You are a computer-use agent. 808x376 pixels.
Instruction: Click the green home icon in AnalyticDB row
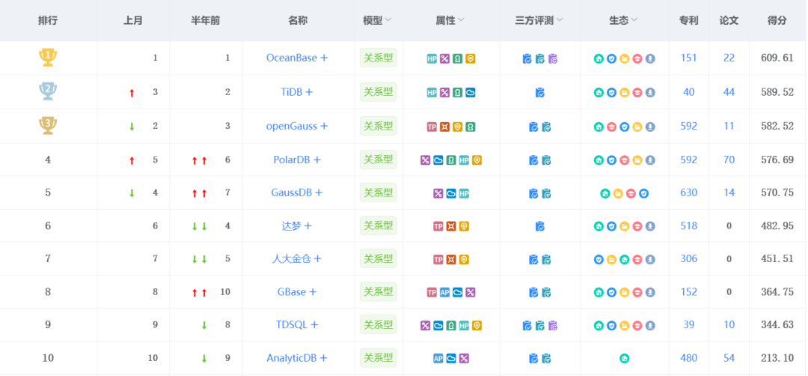point(625,359)
